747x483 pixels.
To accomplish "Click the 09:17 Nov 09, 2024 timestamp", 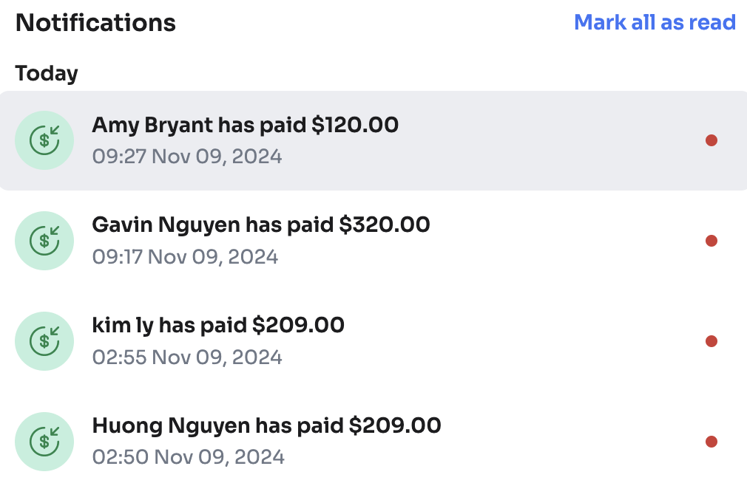I will click(x=185, y=257).
